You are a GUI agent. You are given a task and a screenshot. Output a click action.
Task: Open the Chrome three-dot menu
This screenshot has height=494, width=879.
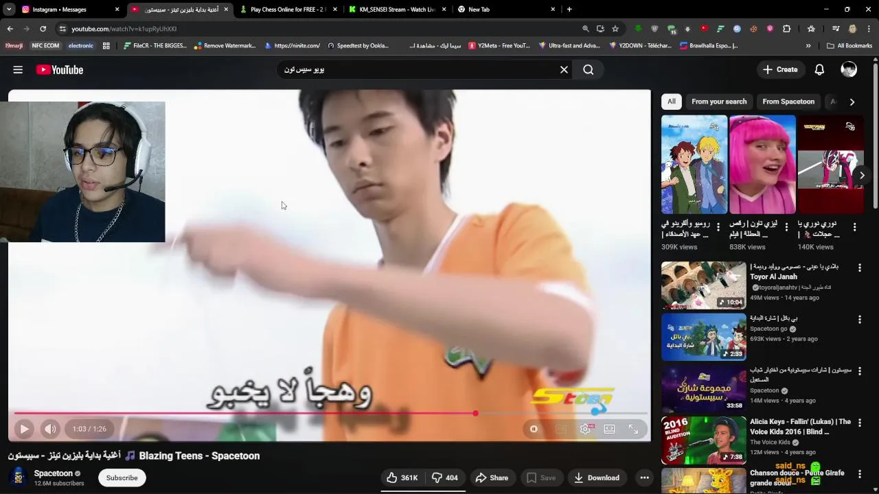pos(869,29)
